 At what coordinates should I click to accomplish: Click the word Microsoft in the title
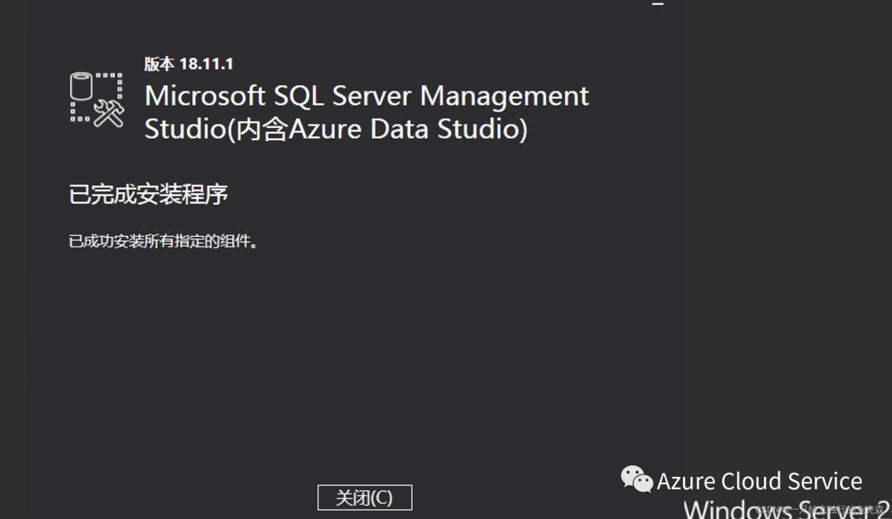click(x=204, y=97)
